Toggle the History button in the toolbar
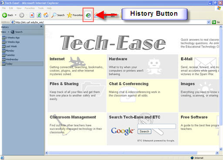 click(x=88, y=15)
